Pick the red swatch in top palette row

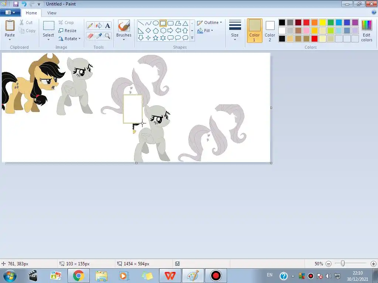tap(306, 22)
